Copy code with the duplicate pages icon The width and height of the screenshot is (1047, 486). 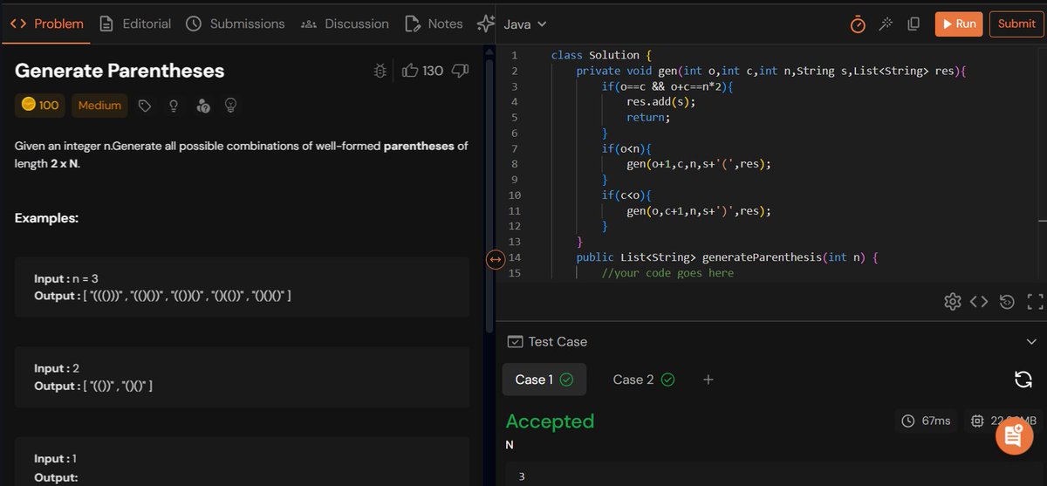coord(914,24)
